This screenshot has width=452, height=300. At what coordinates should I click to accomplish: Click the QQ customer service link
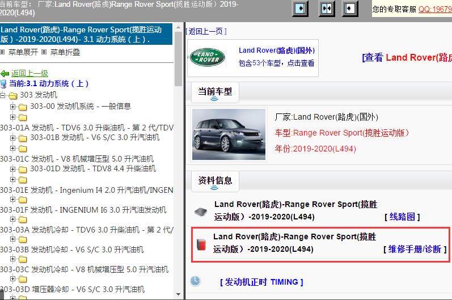pos(435,9)
